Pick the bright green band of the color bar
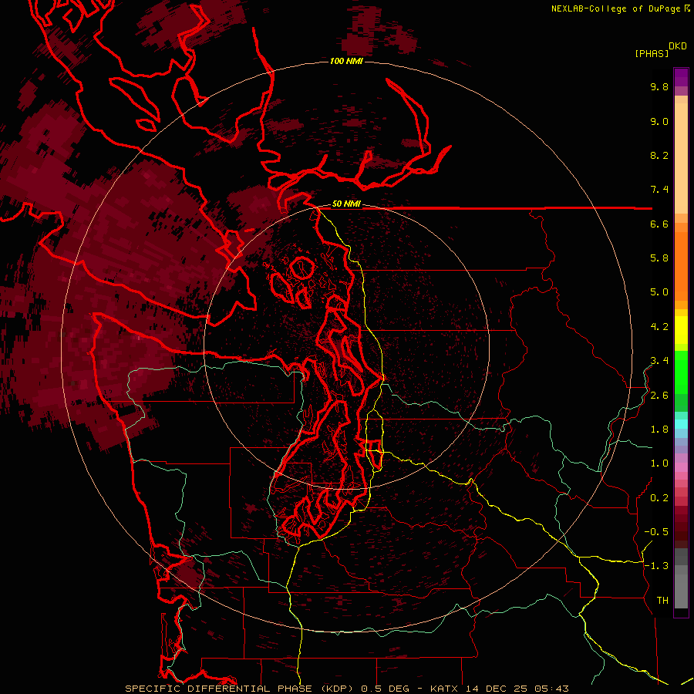This screenshot has height=694, width=694. coord(681,372)
